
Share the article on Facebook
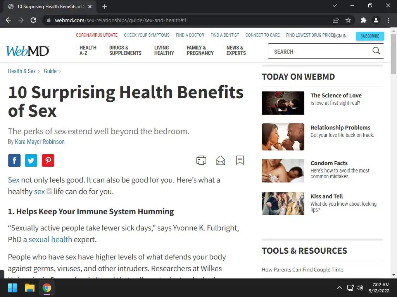(x=14, y=160)
